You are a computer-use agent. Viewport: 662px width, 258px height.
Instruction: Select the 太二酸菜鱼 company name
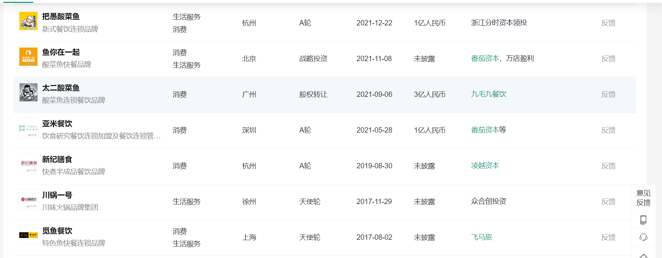pos(61,88)
